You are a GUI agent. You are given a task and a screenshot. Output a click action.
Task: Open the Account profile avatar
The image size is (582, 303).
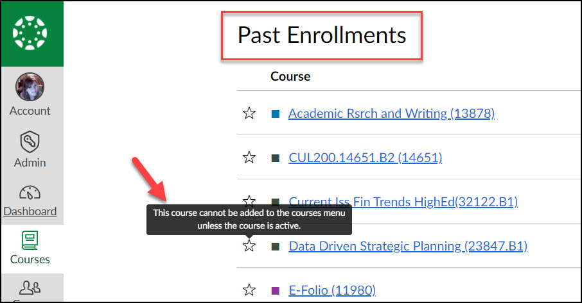[30, 87]
